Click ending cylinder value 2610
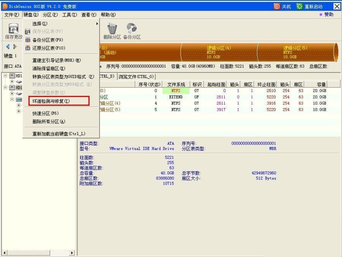Screen dimensions: 342x257 coord(271,91)
